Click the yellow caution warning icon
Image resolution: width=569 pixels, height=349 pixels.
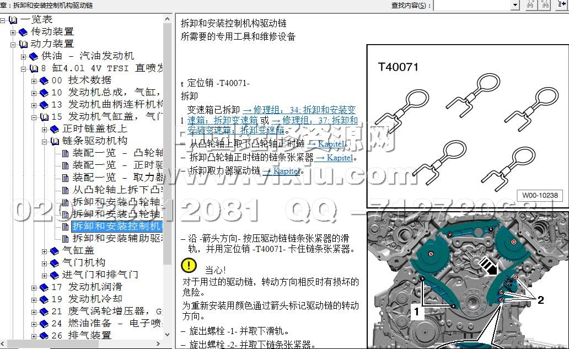189,266
